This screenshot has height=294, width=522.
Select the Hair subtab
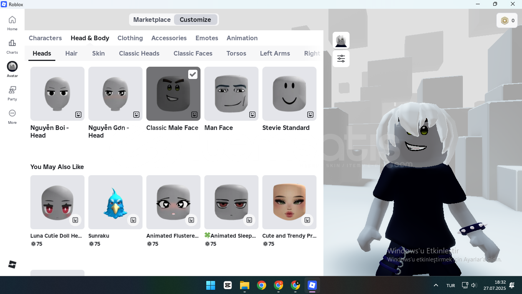click(71, 53)
